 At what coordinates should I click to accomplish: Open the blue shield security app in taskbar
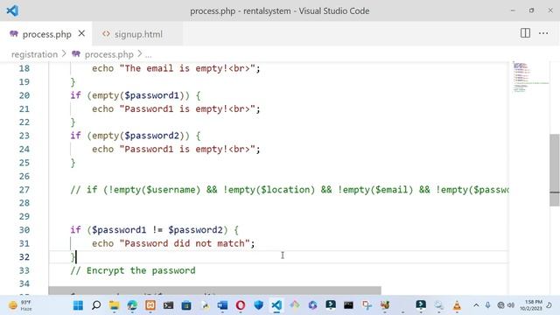click(259, 305)
